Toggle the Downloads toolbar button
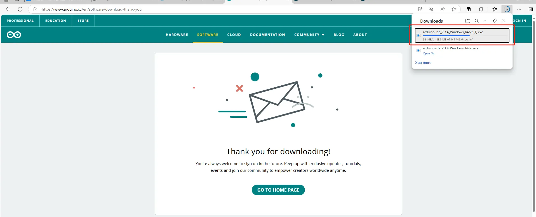Screen dimensions: 536x217 [x=507, y=9]
